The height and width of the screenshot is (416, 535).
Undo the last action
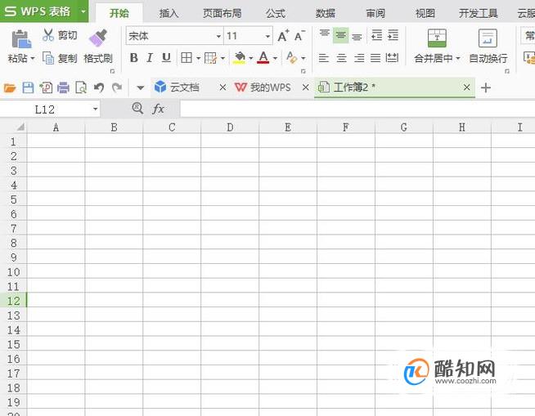[x=99, y=87]
